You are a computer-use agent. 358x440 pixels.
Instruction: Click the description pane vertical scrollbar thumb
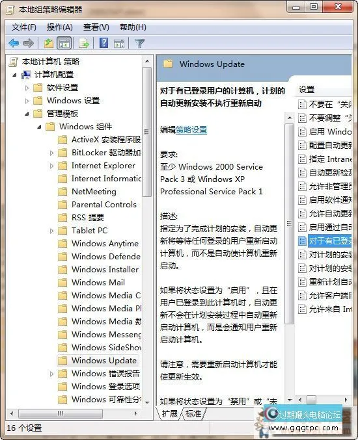(x=289, y=224)
